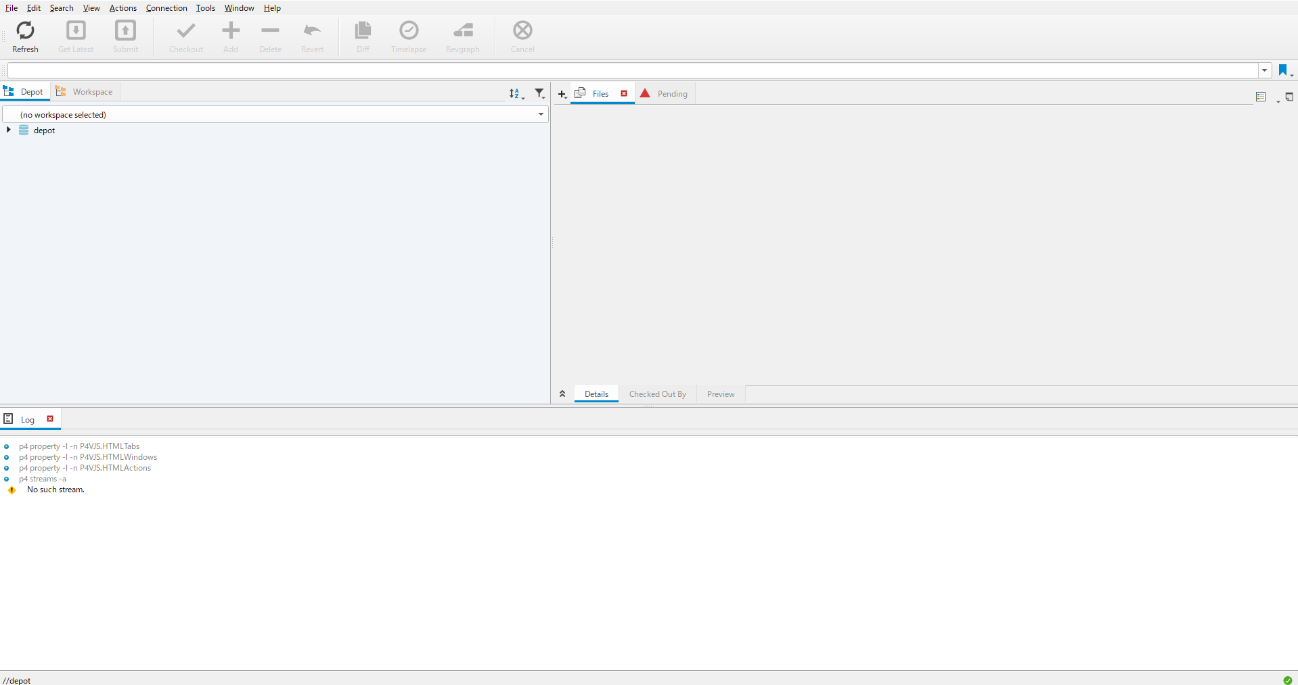
Task: Select the No such stream message
Action: [55, 490]
